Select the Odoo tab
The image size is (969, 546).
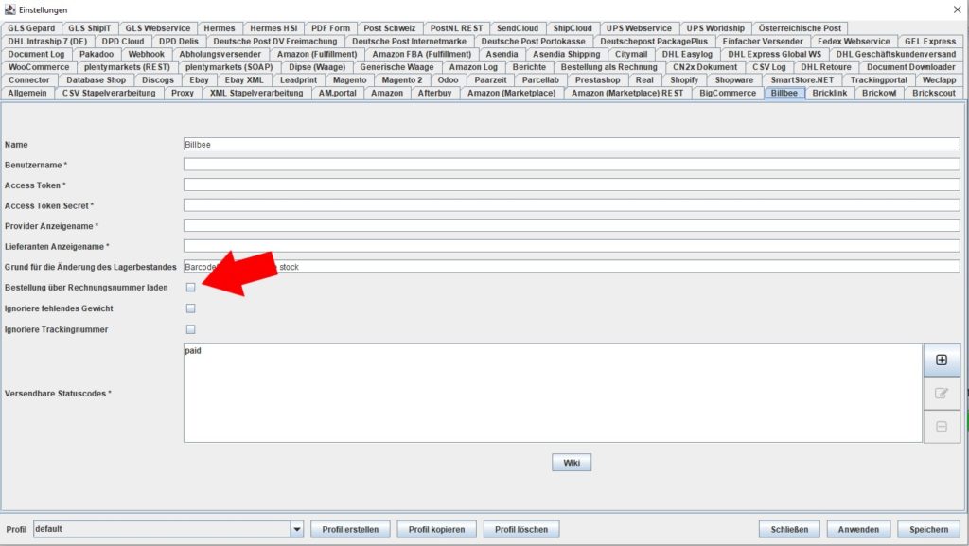point(448,79)
